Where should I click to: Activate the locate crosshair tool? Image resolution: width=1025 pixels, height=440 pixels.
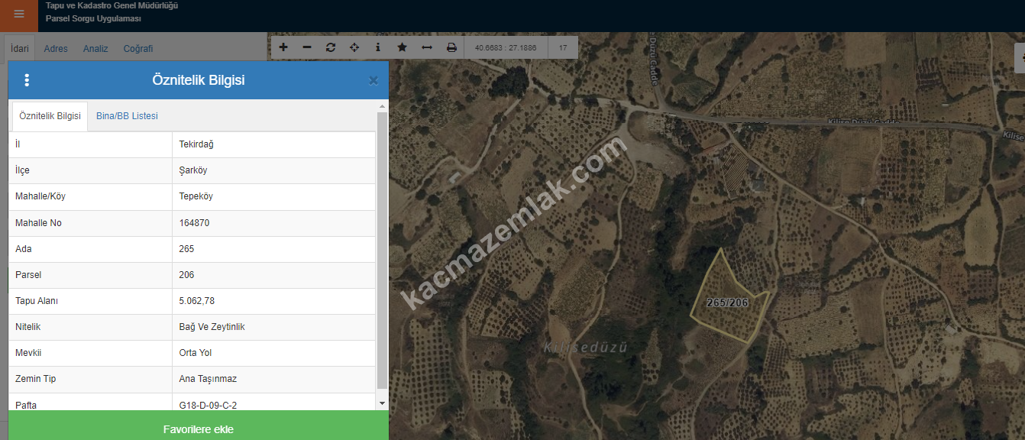[354, 47]
